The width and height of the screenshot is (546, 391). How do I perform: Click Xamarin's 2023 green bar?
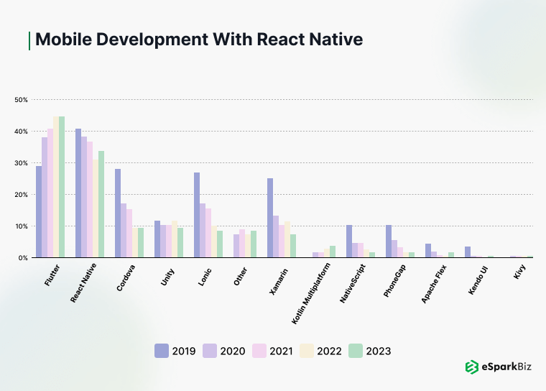[x=293, y=246]
